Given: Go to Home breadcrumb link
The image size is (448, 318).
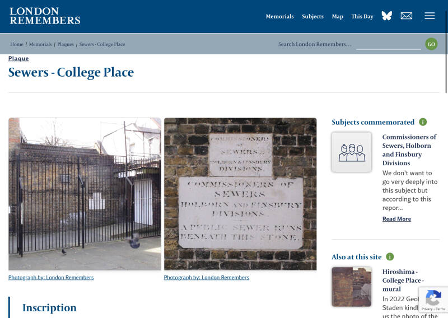Looking at the screenshot, I should pos(17,44).
